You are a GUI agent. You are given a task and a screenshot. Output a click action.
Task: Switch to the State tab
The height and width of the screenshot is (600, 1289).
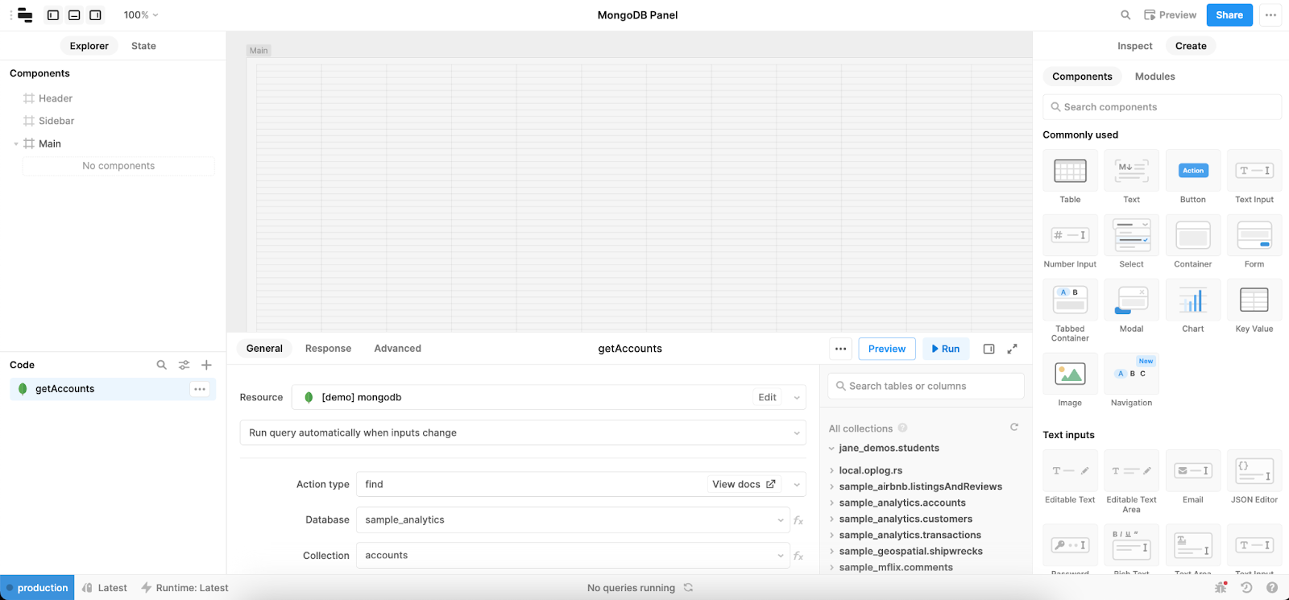143,46
